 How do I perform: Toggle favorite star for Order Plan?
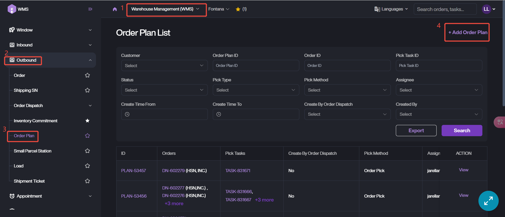(88, 136)
